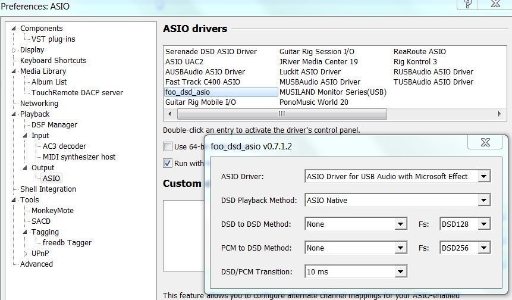Select RUSBAudio ASIO Driver entry
This screenshot has width=512, height=300.
coord(434,72)
